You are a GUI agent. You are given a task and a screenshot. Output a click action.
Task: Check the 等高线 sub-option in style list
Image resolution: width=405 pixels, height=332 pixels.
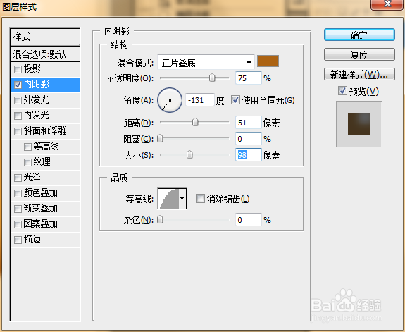click(27, 147)
